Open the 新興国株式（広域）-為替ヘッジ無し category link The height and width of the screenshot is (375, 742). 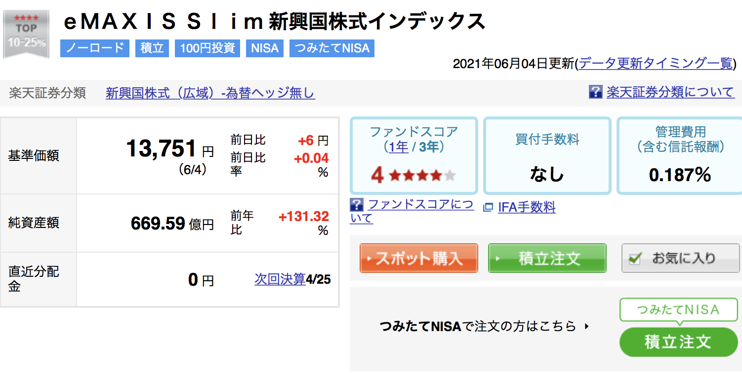click(210, 93)
